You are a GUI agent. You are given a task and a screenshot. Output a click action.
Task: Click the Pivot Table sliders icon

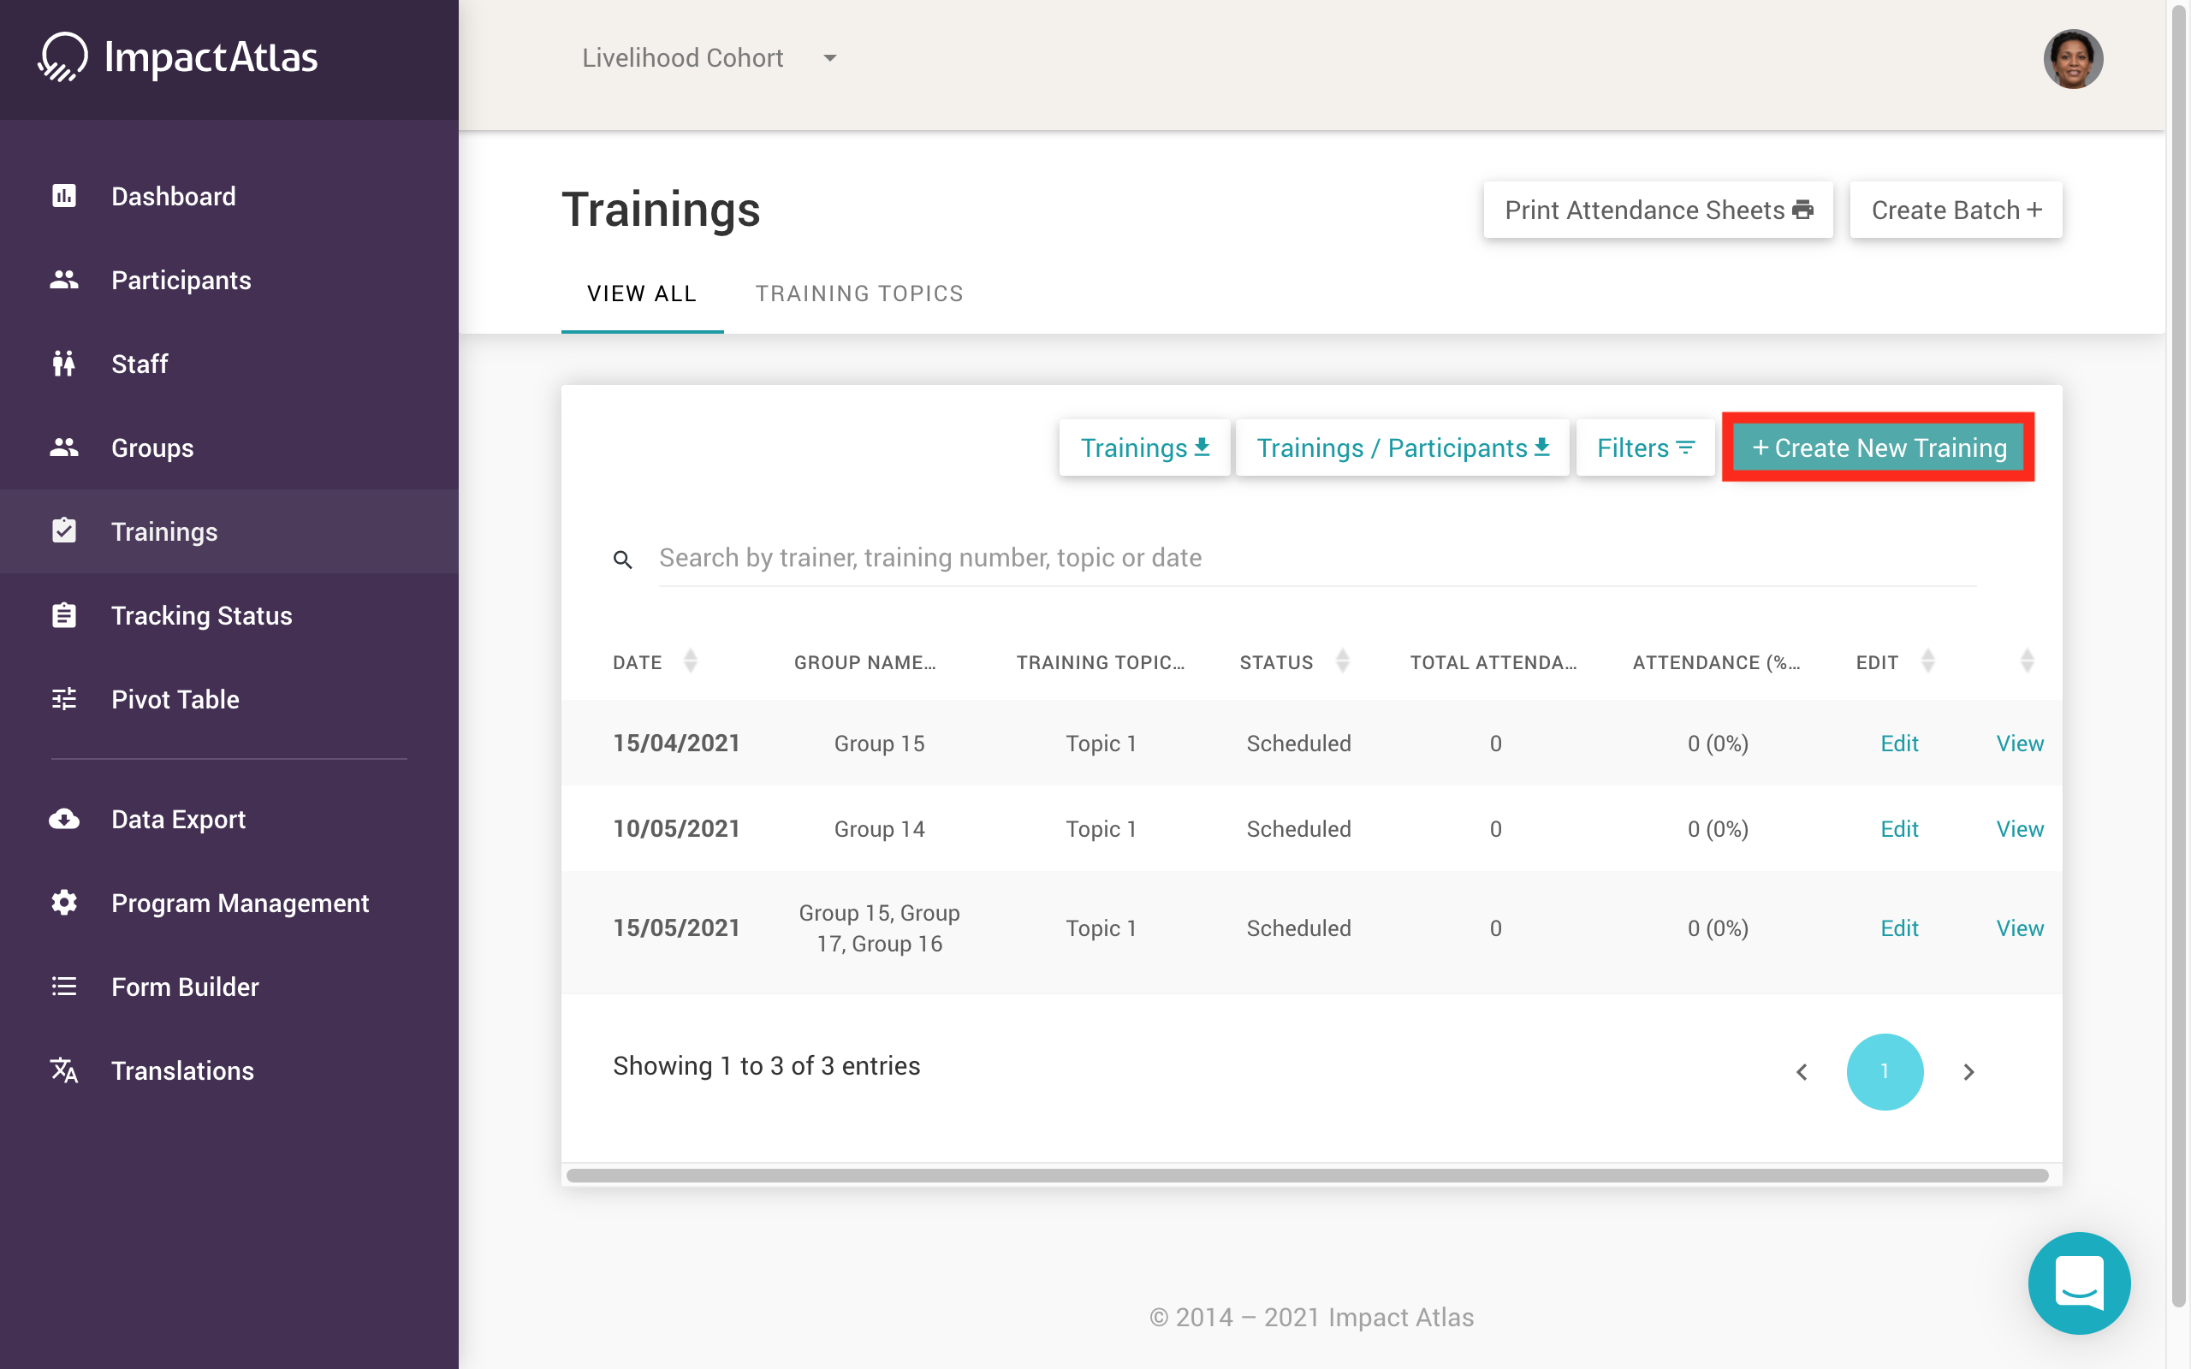pyautogui.click(x=63, y=699)
